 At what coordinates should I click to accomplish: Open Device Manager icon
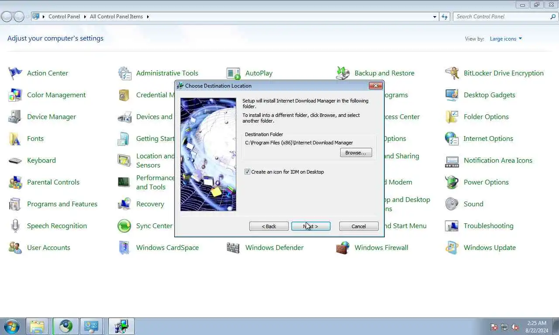tap(15, 117)
